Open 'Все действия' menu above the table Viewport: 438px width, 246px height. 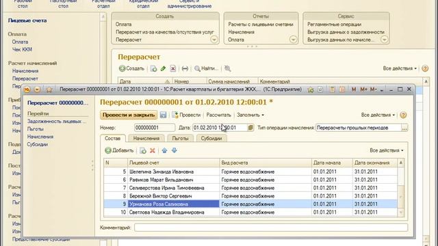click(387, 150)
